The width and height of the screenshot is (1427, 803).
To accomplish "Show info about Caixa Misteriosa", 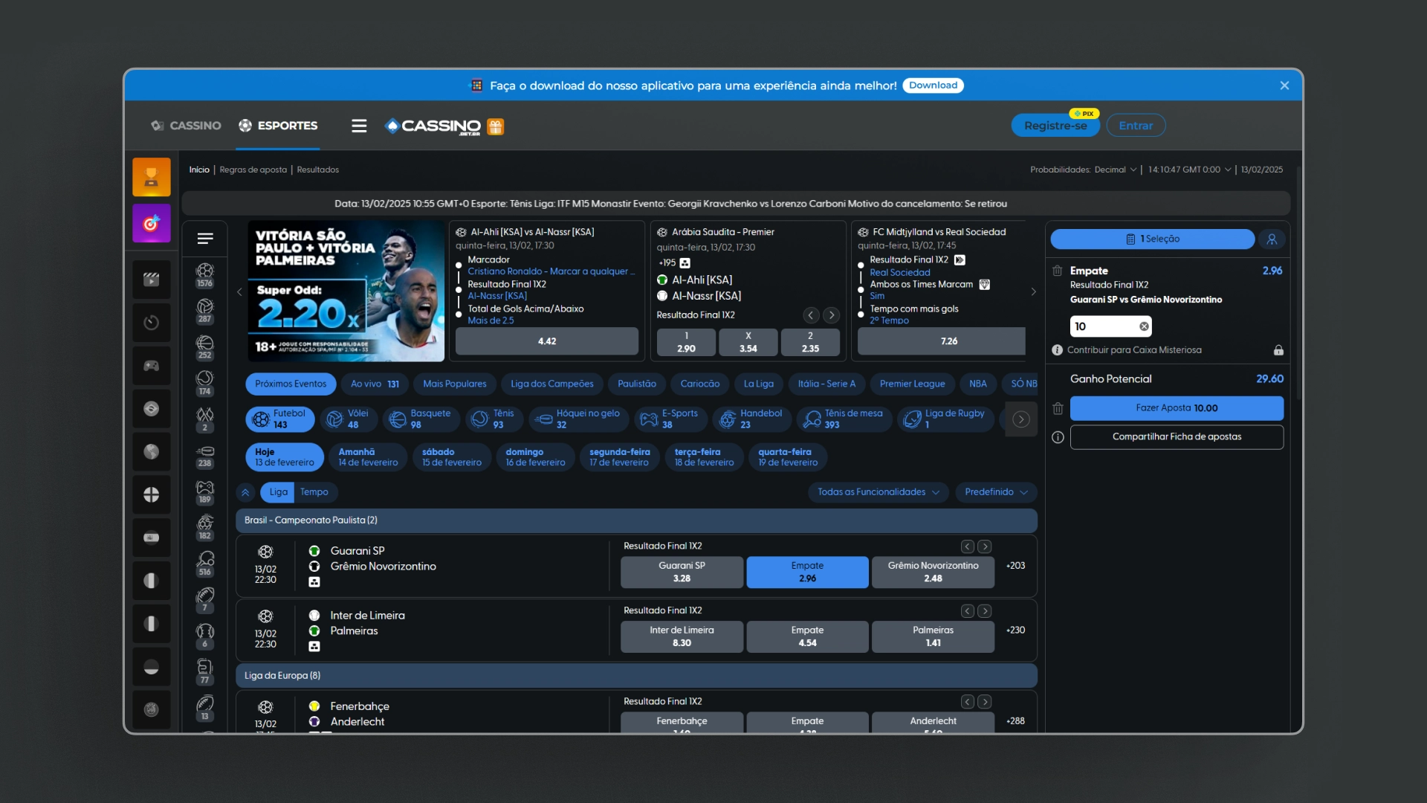I will point(1057,349).
